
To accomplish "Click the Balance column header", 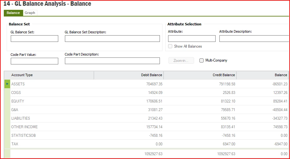I will (262, 75).
